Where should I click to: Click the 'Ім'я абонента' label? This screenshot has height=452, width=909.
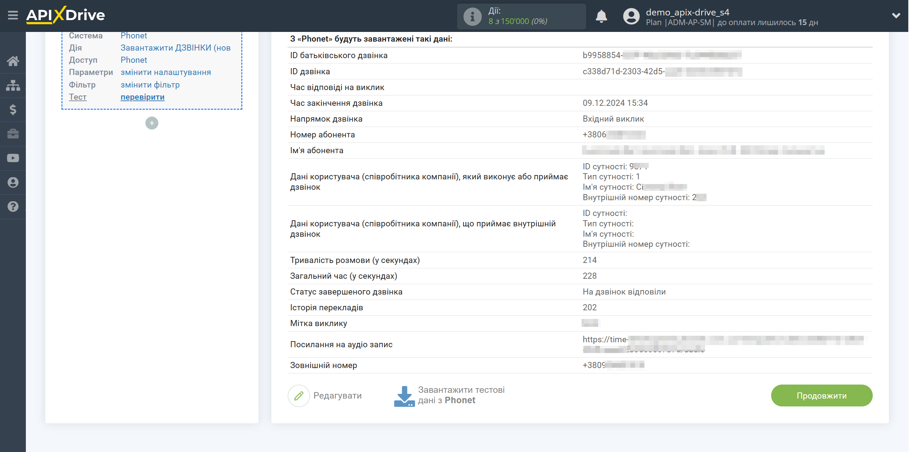point(317,150)
